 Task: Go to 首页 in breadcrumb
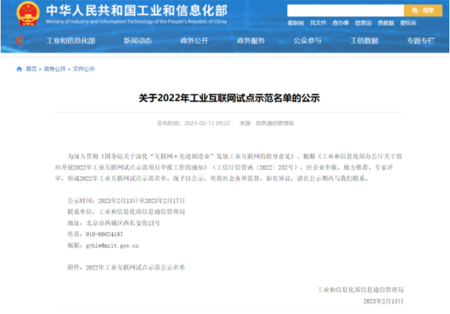pos(31,69)
